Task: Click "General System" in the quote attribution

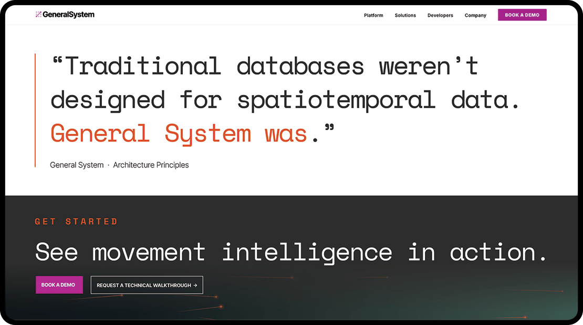Action: (x=77, y=165)
